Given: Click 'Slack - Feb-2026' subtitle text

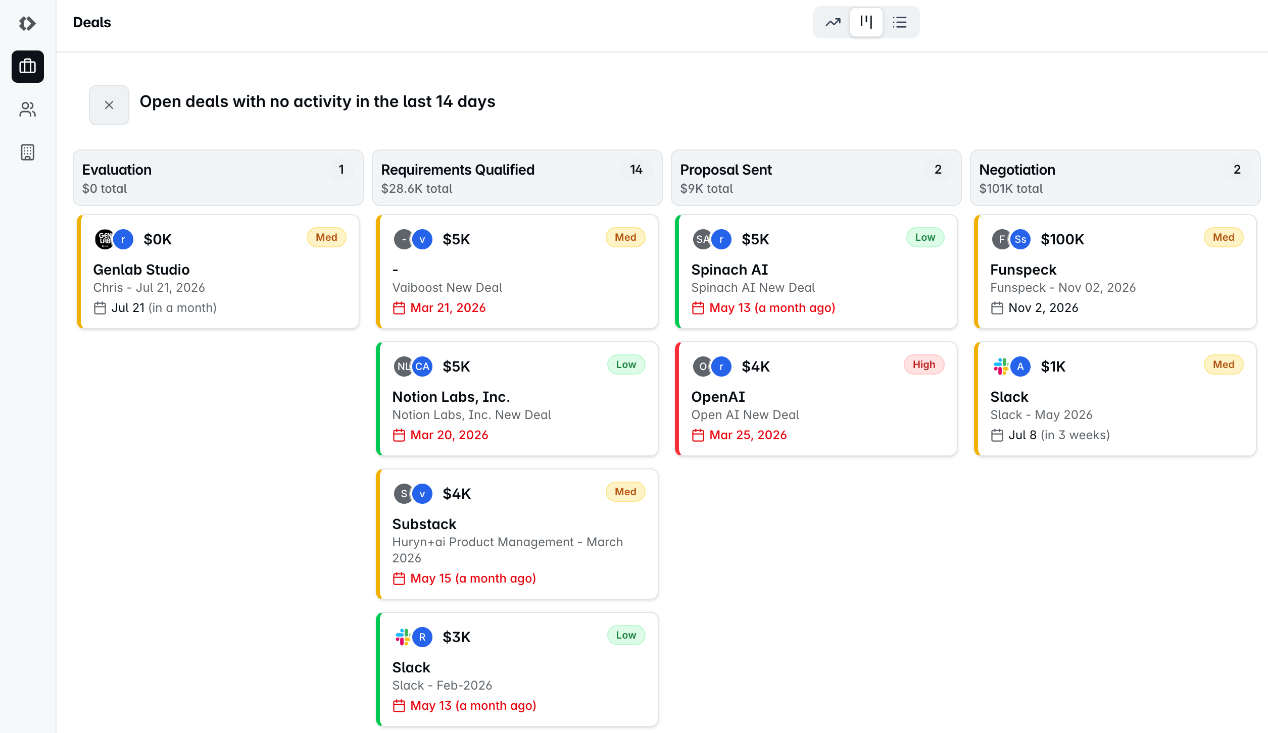Looking at the screenshot, I should pyautogui.click(x=442, y=686).
